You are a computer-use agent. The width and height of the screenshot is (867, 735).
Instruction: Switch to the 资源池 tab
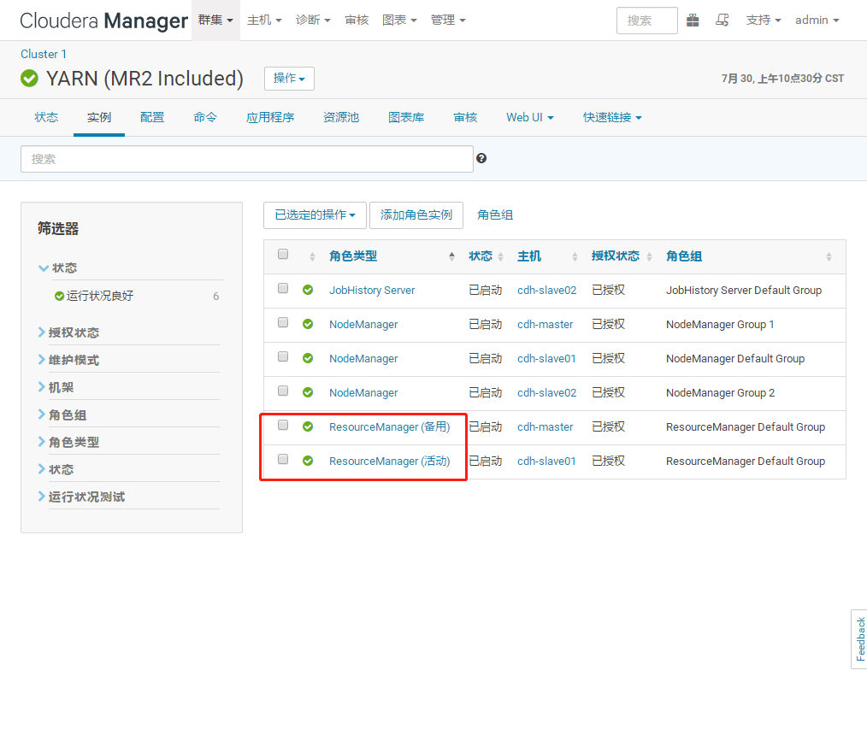pyautogui.click(x=341, y=118)
